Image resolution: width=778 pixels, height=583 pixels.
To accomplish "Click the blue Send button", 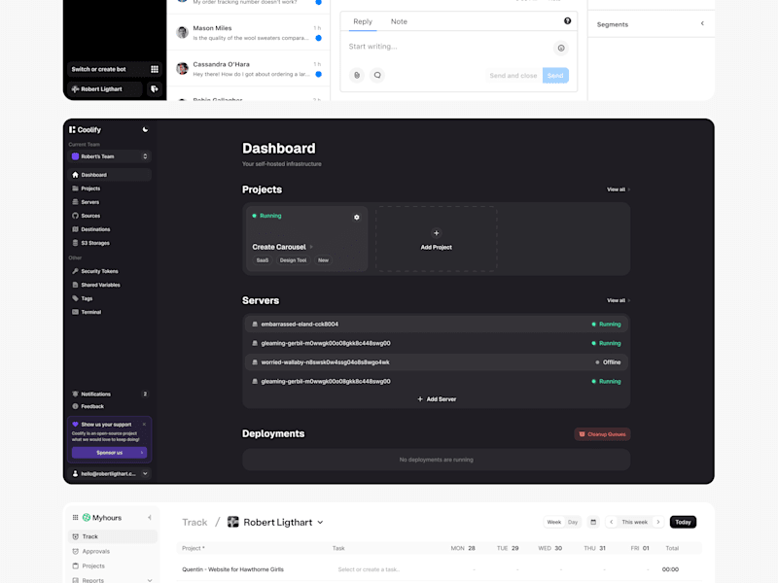I will pos(555,76).
